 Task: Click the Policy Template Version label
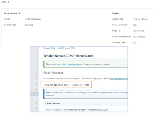coord(122,37)
